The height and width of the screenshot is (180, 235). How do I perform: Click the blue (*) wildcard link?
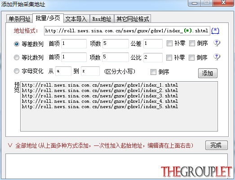[x=215, y=31]
